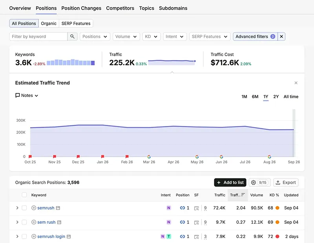Image resolution: width=314 pixels, height=243 pixels.
Task: Add the sem rush keyword via plus icon
Action: (34, 222)
